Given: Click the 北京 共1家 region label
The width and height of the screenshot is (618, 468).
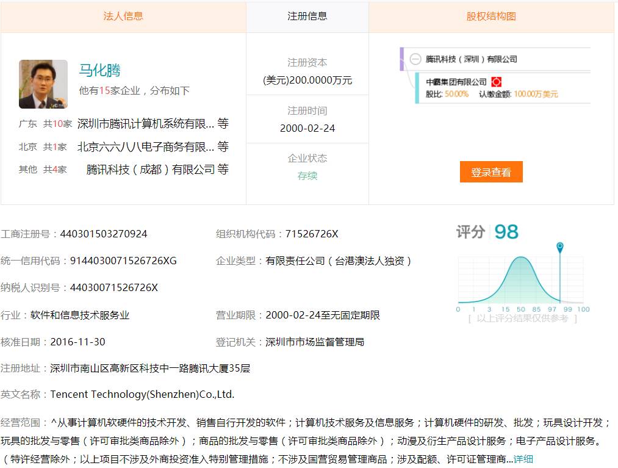Looking at the screenshot, I should tap(43, 147).
